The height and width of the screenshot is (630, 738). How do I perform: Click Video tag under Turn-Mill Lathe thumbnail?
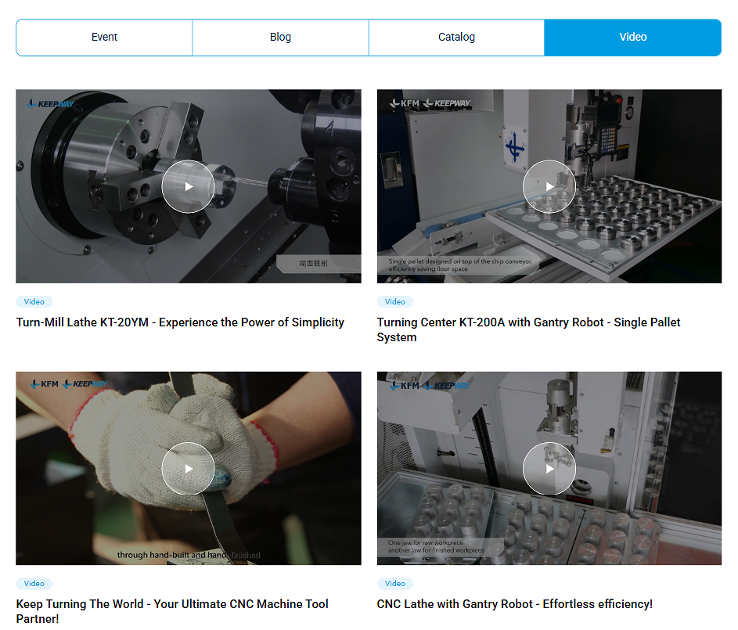(x=34, y=302)
